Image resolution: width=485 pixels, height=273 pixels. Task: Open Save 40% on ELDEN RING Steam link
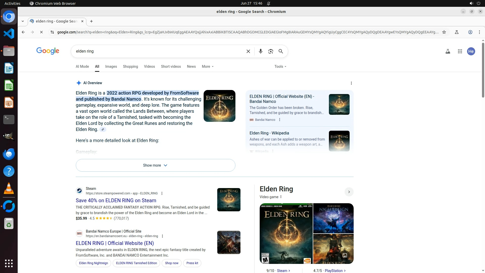(x=116, y=200)
